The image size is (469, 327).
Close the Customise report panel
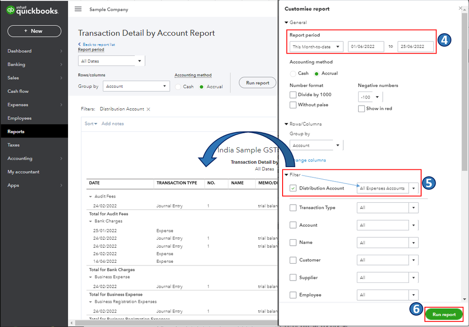(x=460, y=8)
